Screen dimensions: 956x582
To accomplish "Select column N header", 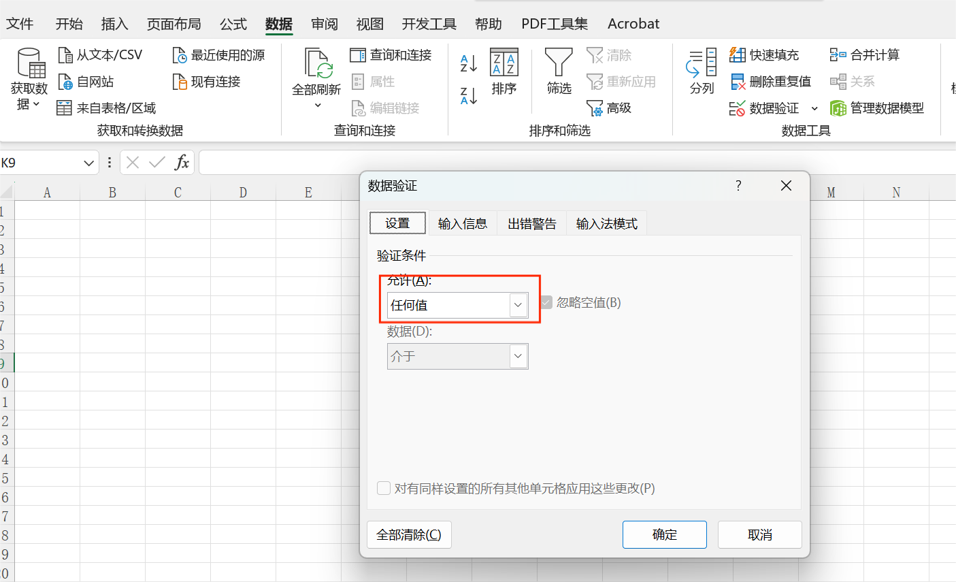I will (x=896, y=193).
